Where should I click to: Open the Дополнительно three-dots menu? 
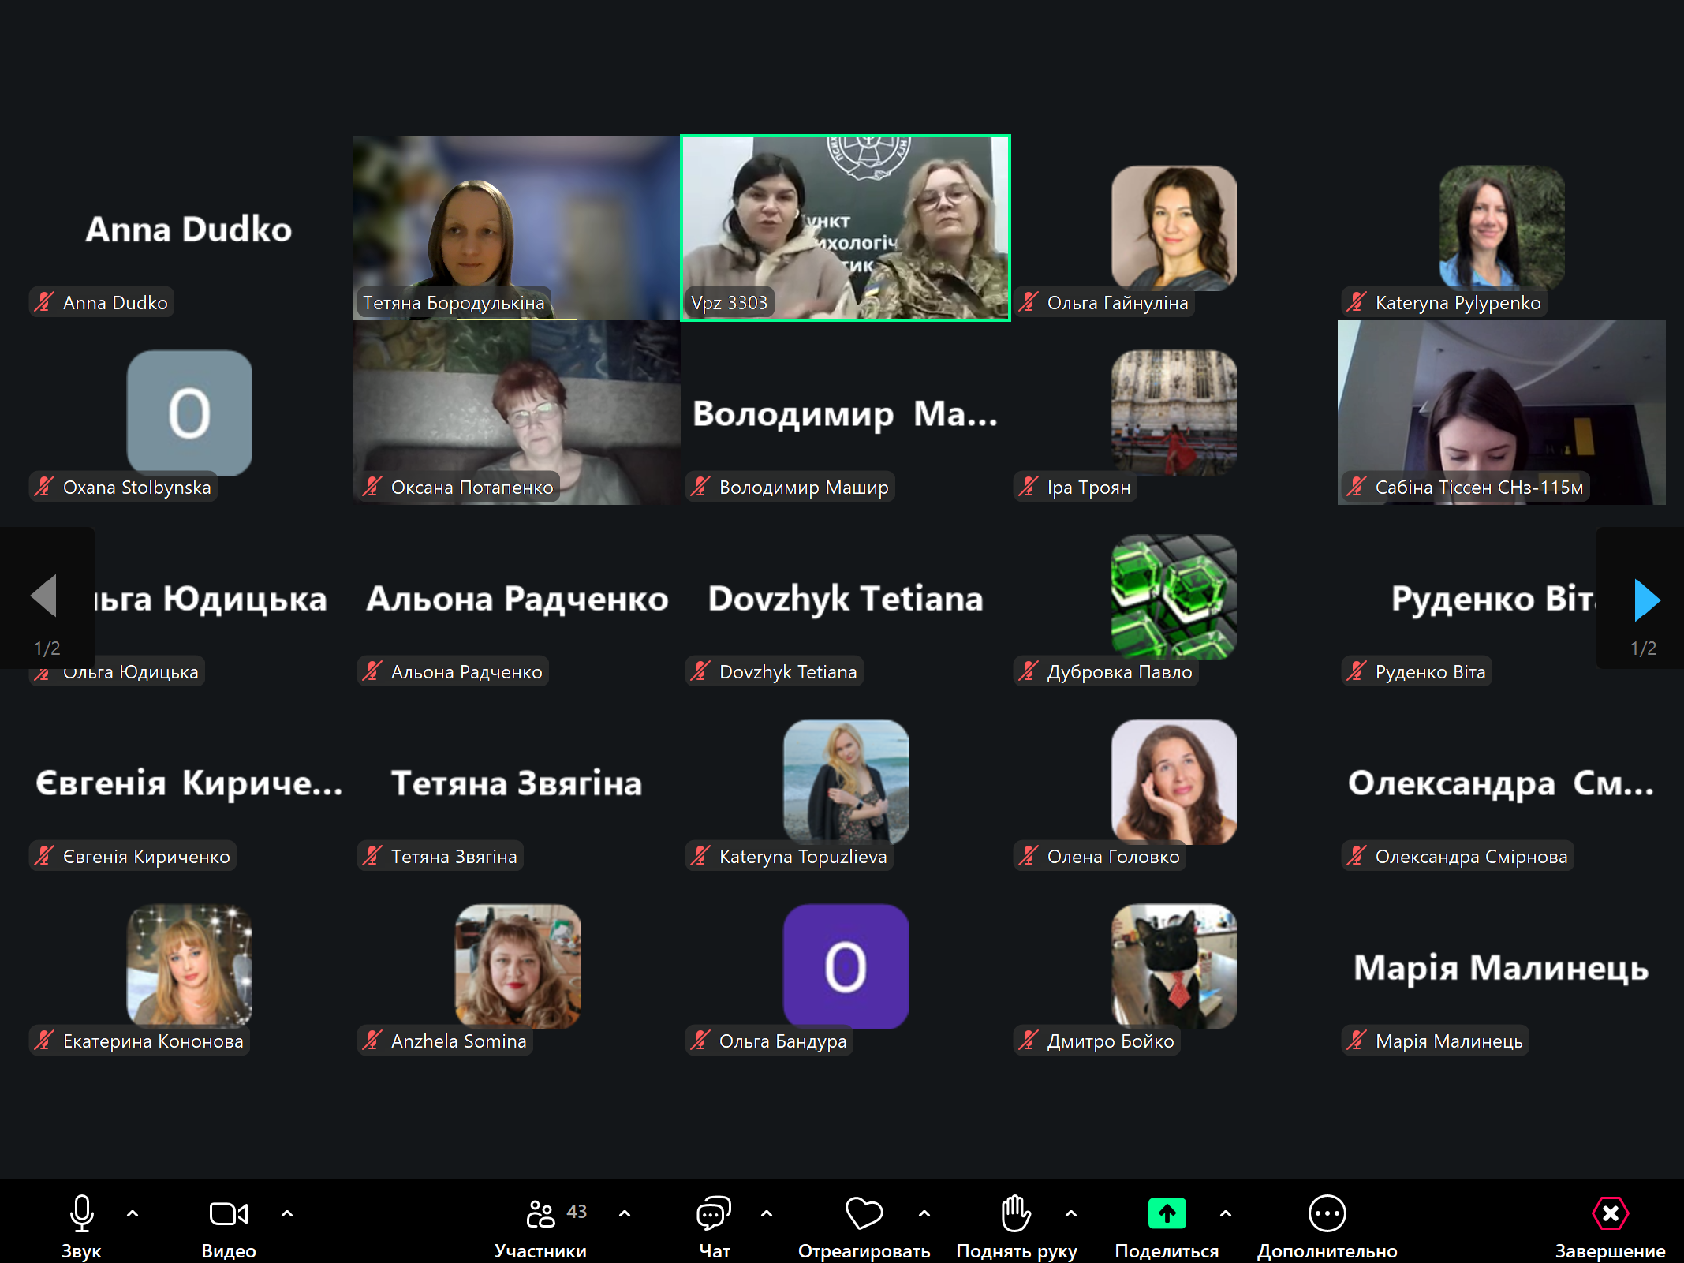click(x=1327, y=1213)
